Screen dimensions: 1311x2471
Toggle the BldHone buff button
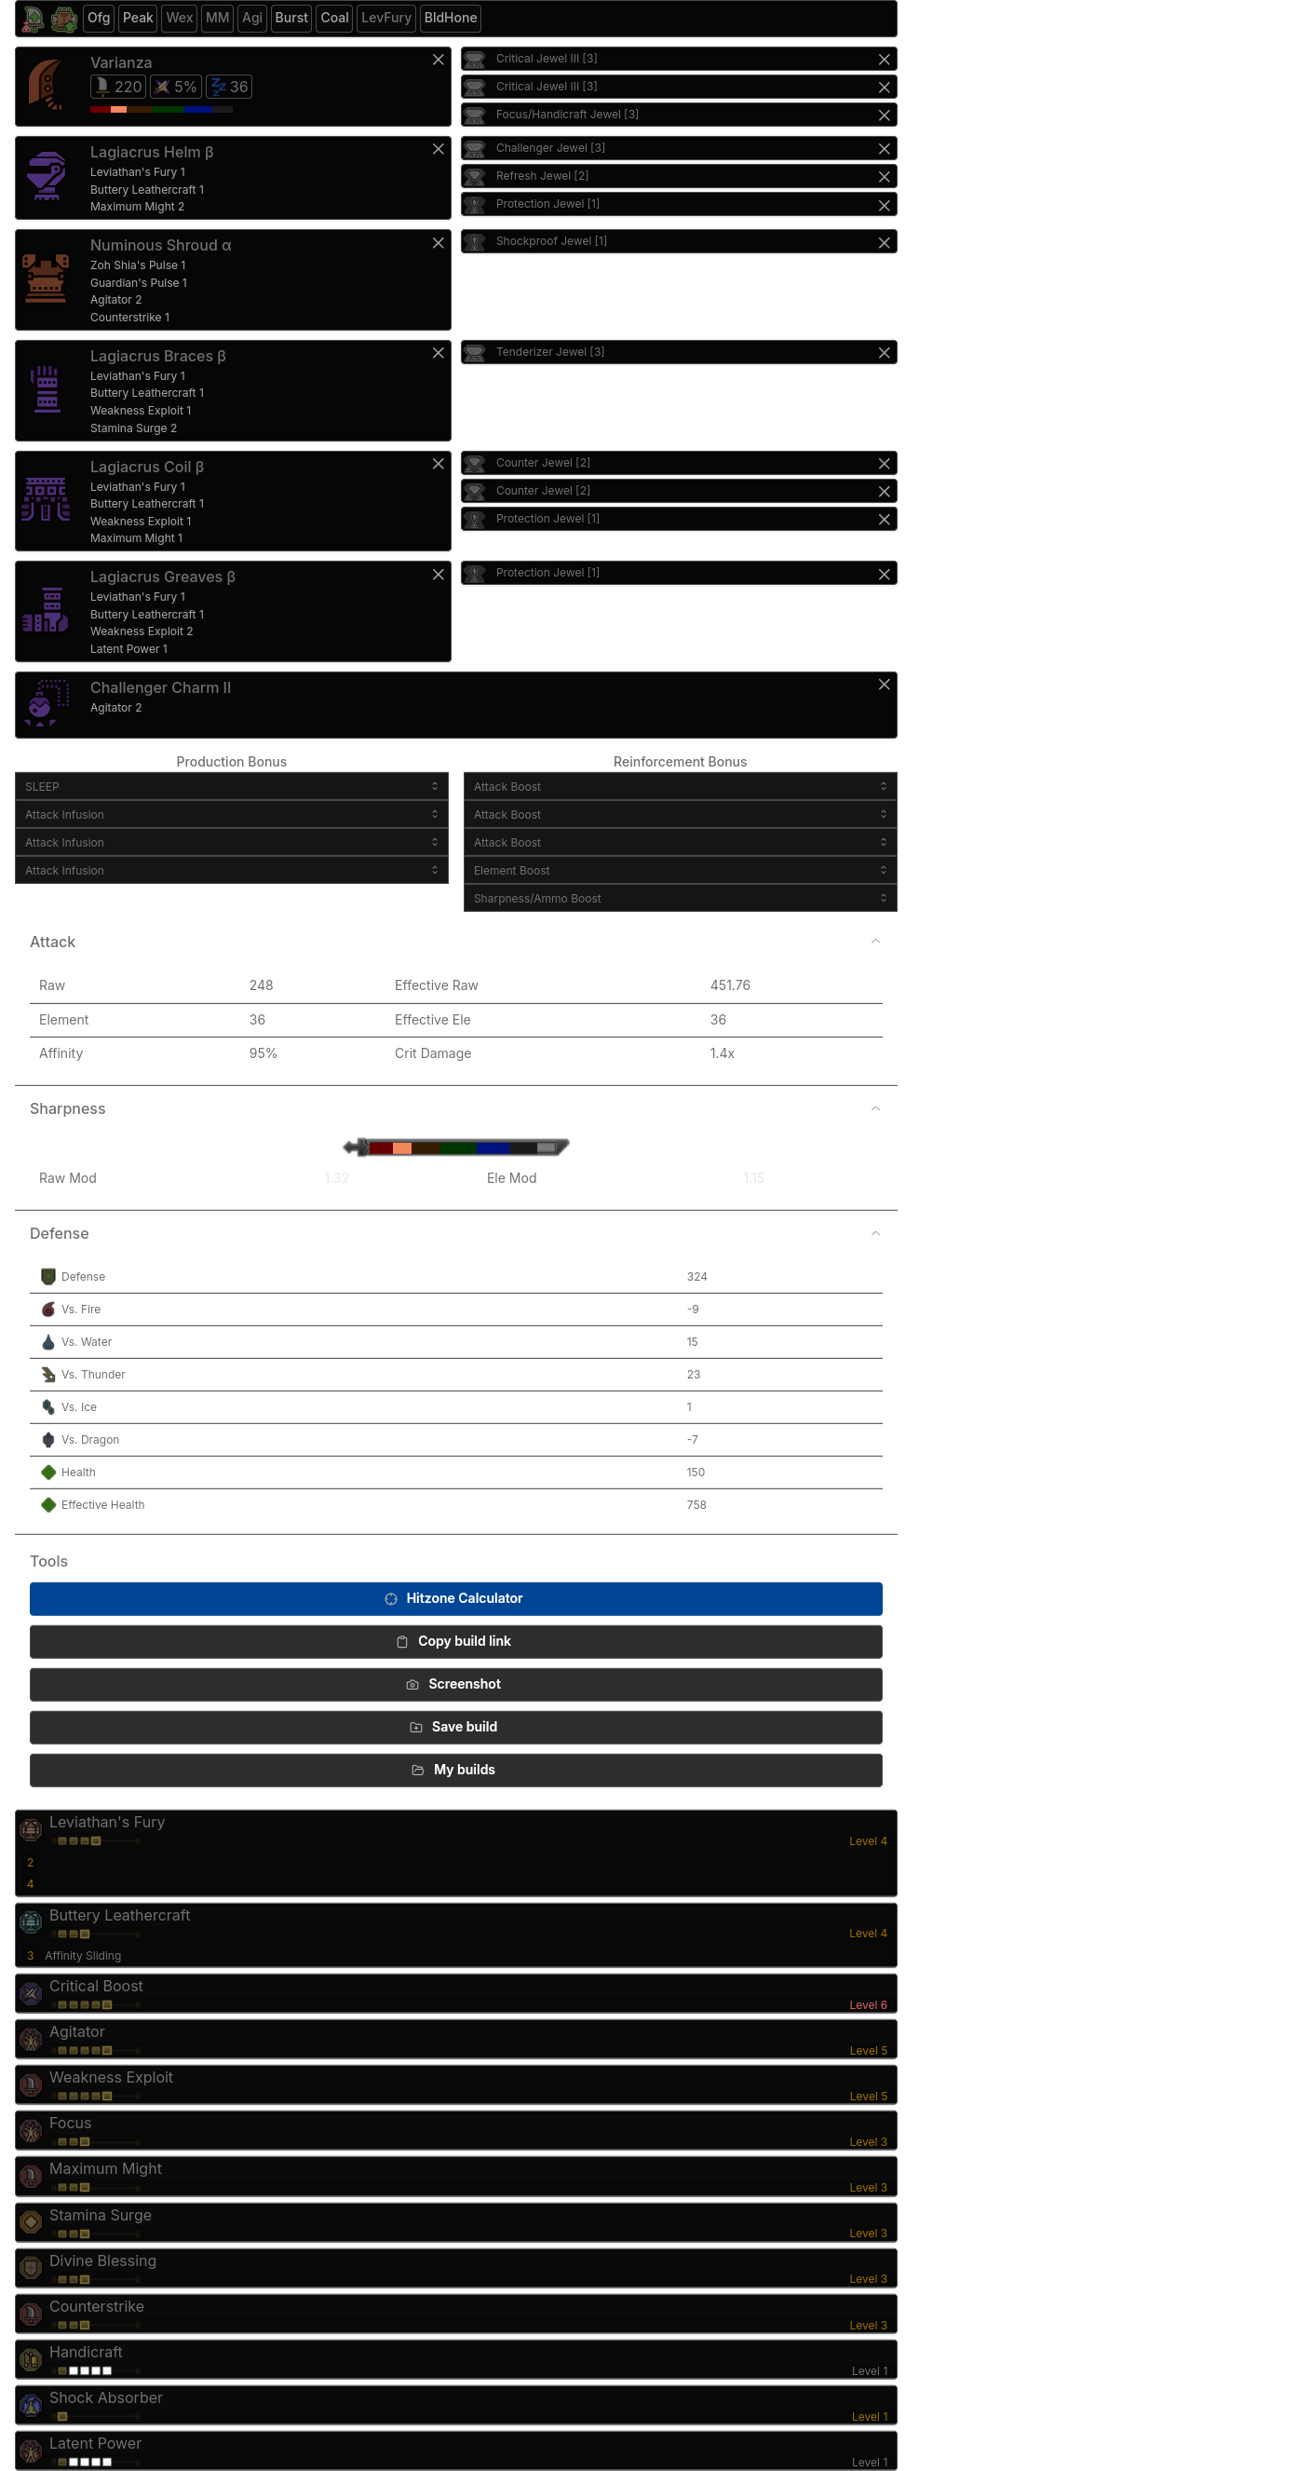pos(451,19)
